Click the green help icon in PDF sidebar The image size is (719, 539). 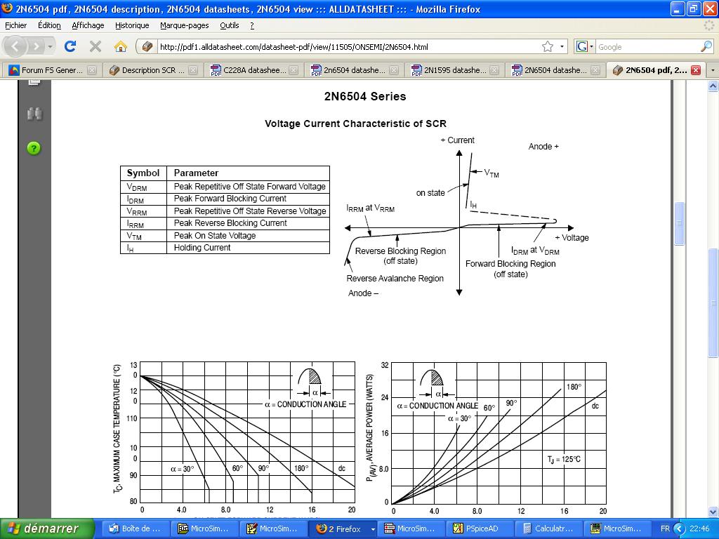(x=34, y=148)
